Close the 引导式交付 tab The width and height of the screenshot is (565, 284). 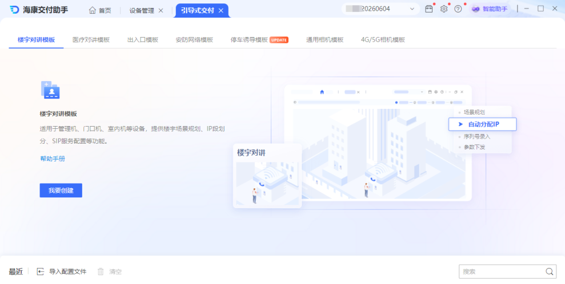pos(221,11)
